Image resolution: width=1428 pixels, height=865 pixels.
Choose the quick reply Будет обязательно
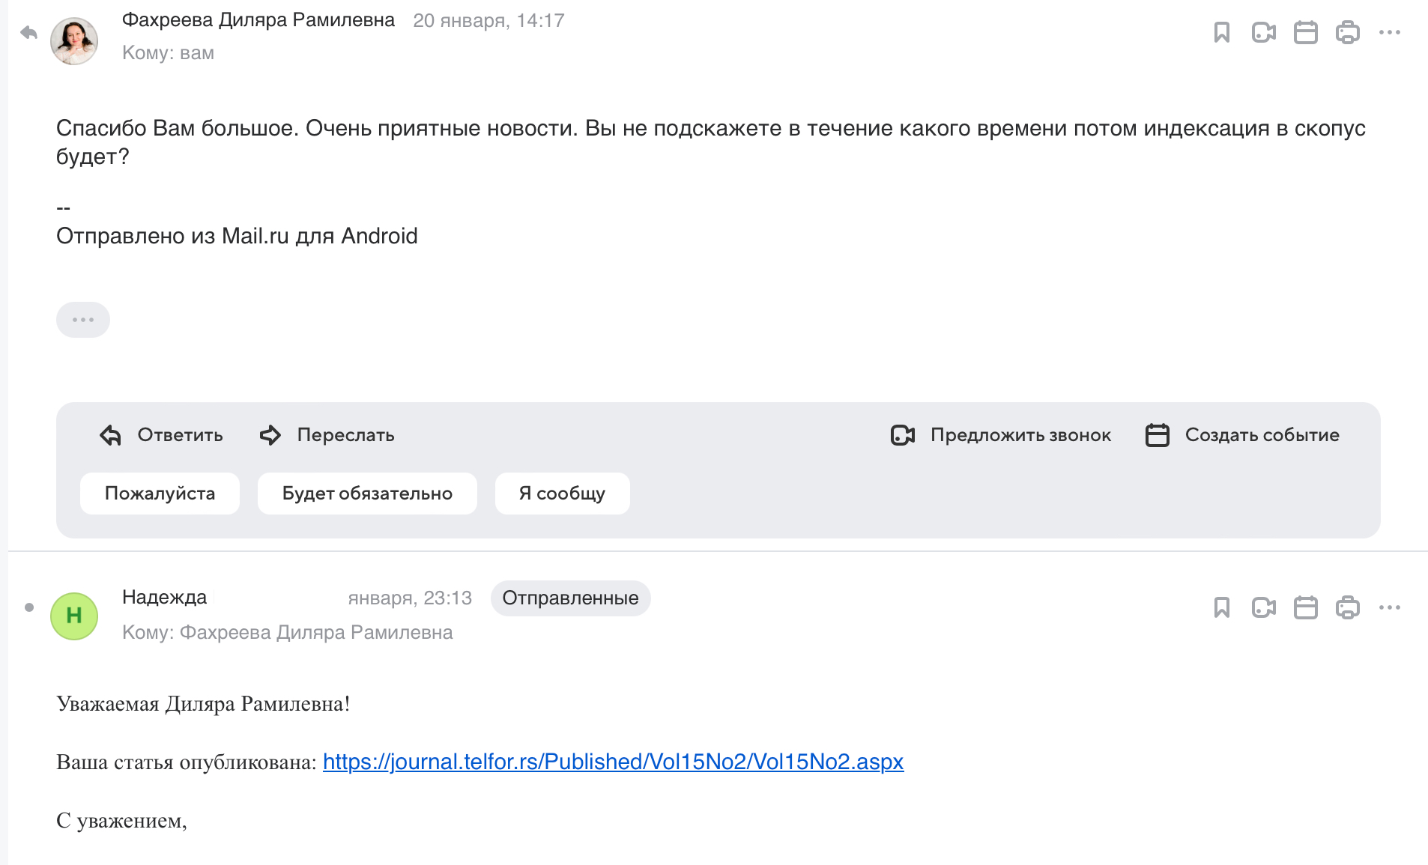point(367,494)
